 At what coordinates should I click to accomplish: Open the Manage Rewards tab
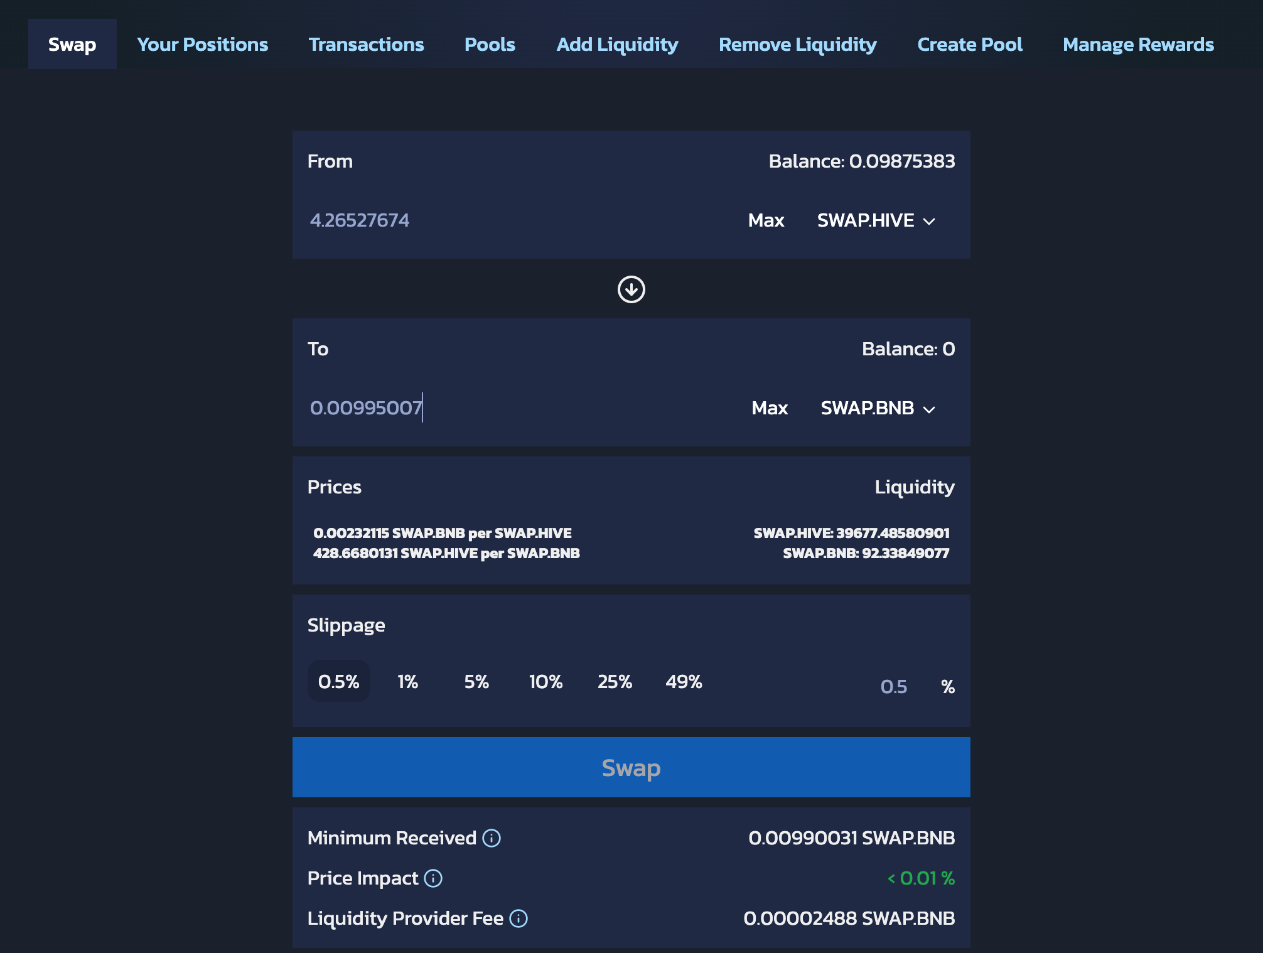1138,44
